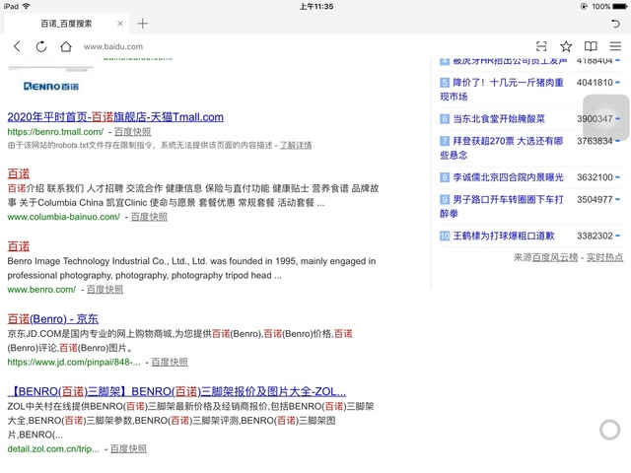The width and height of the screenshot is (631, 473).
Task: Reload the page with refresh icon
Action: click(41, 46)
